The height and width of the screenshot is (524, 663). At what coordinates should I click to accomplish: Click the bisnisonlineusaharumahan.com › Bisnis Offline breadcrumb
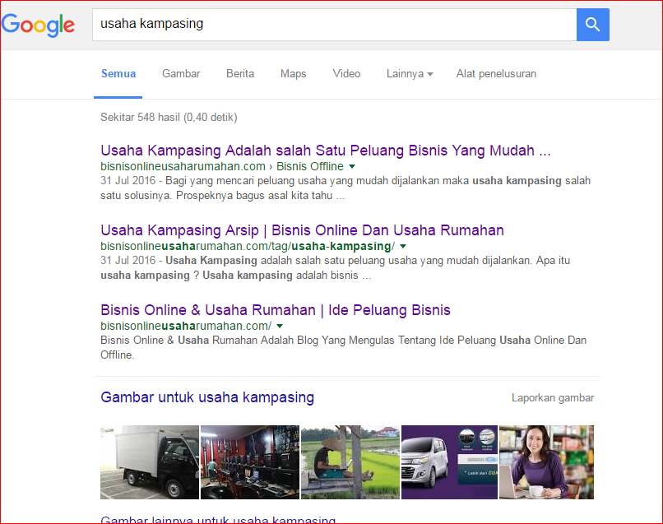click(x=222, y=167)
